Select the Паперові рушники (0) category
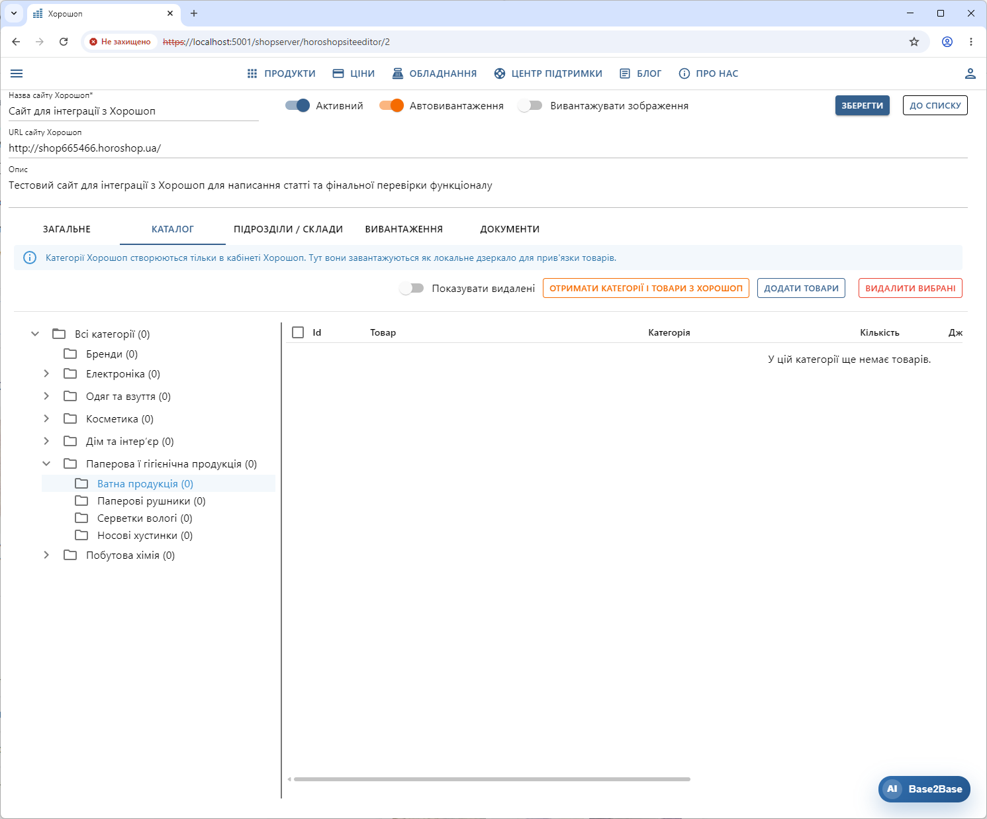The width and height of the screenshot is (987, 819). 152,501
